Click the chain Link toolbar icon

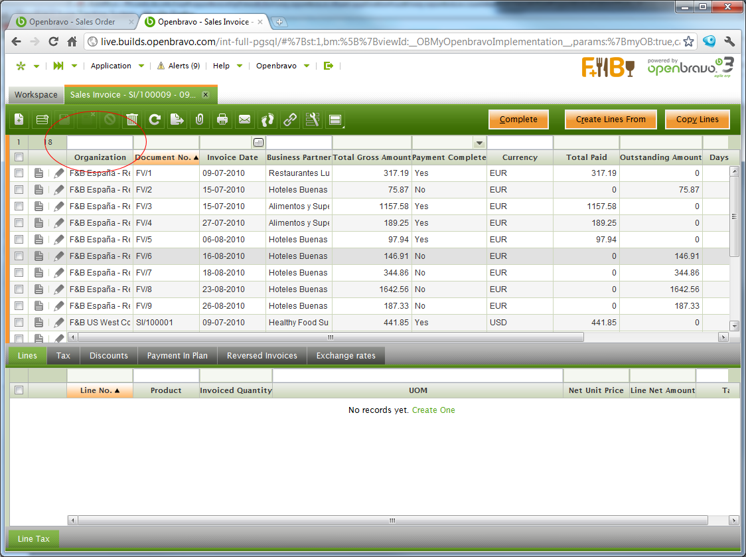[x=290, y=119]
